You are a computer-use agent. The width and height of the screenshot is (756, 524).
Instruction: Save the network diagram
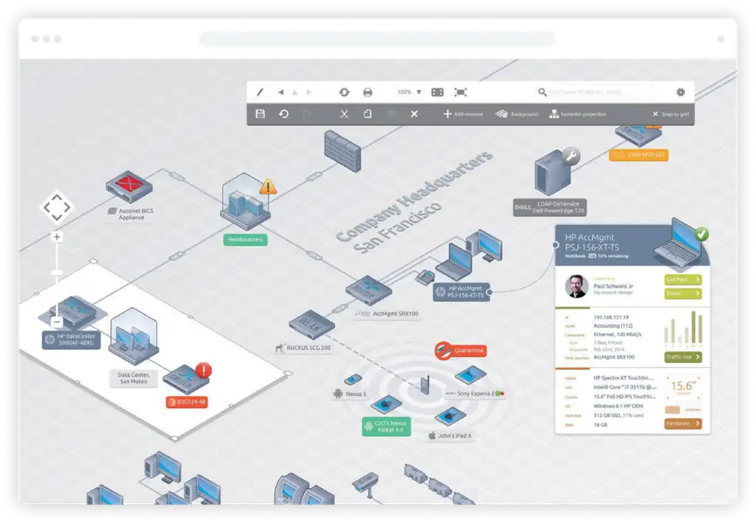[x=260, y=114]
